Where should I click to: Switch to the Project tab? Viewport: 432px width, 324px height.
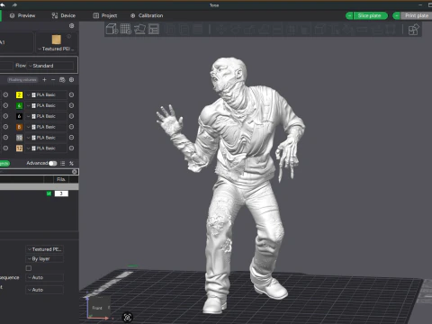(105, 15)
